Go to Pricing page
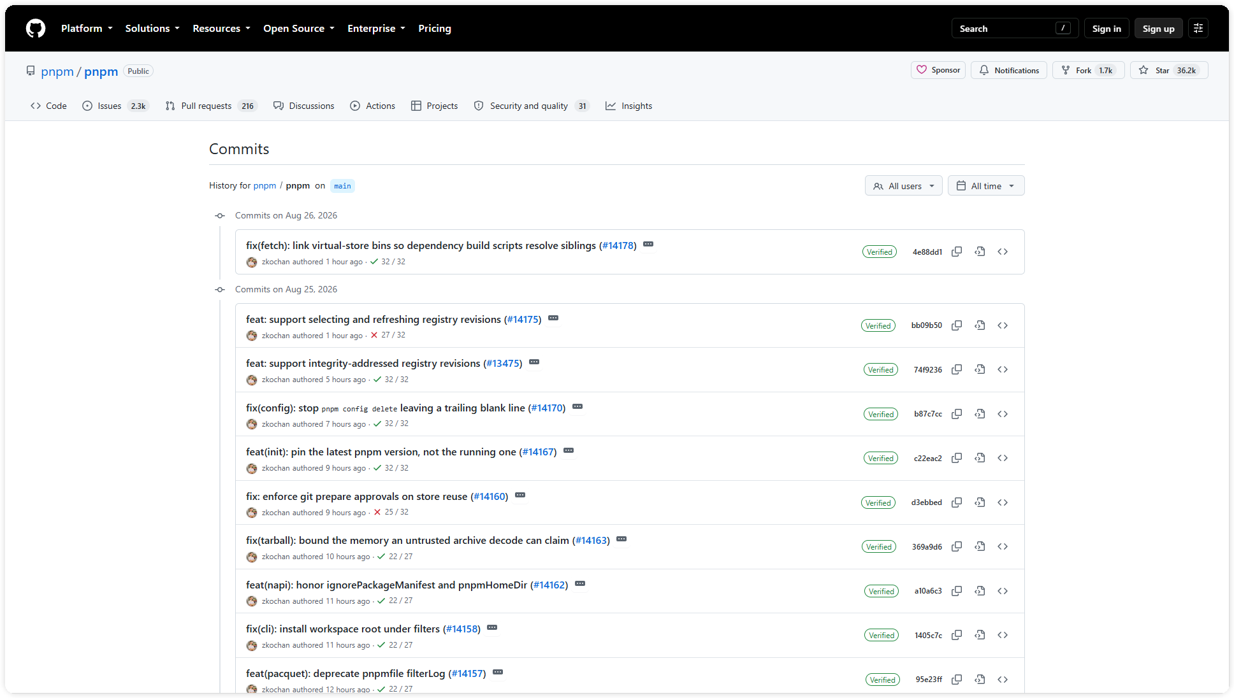1234x698 pixels. click(x=435, y=28)
